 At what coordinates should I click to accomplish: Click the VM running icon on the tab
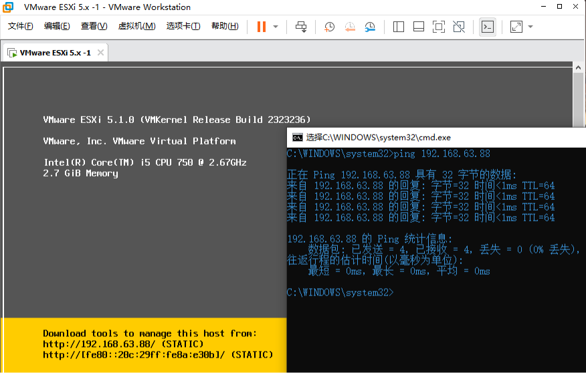12,53
